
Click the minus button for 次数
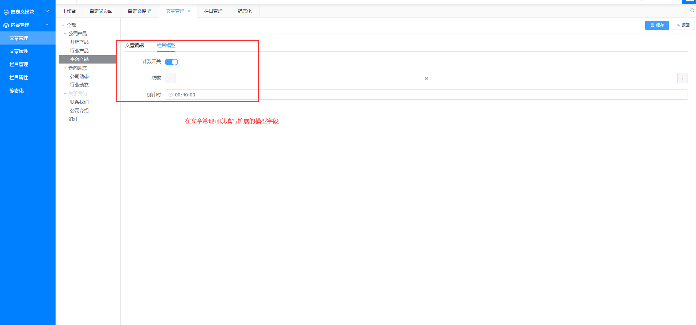(170, 78)
